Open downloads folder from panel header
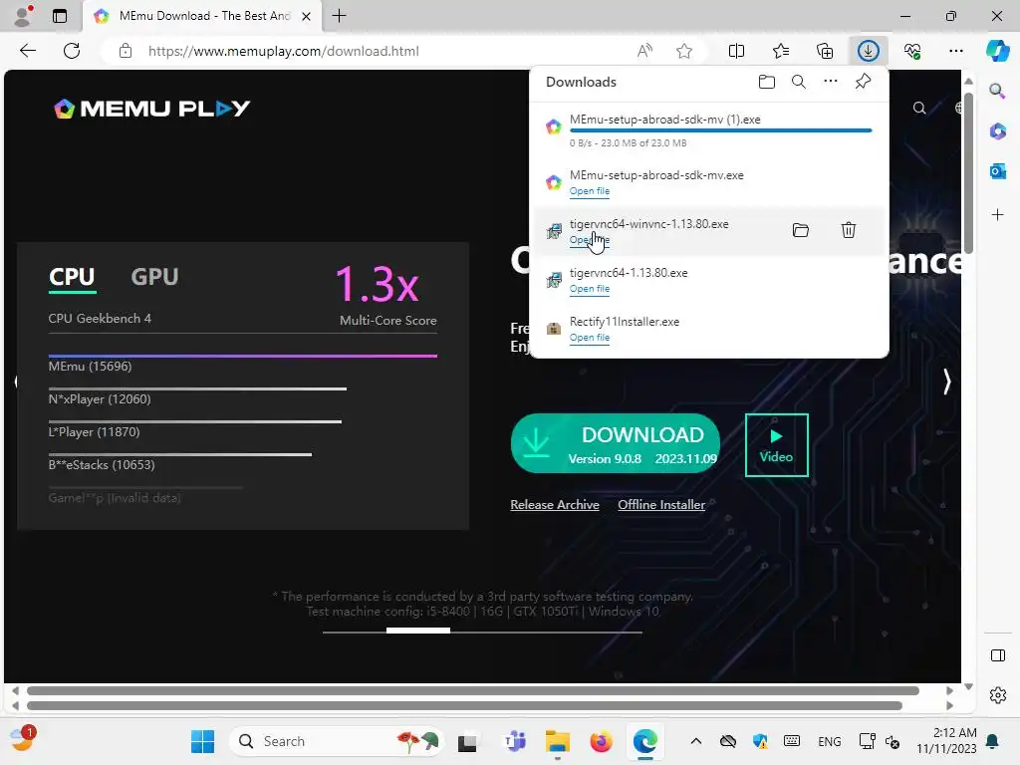This screenshot has height=765, width=1020. [767, 82]
